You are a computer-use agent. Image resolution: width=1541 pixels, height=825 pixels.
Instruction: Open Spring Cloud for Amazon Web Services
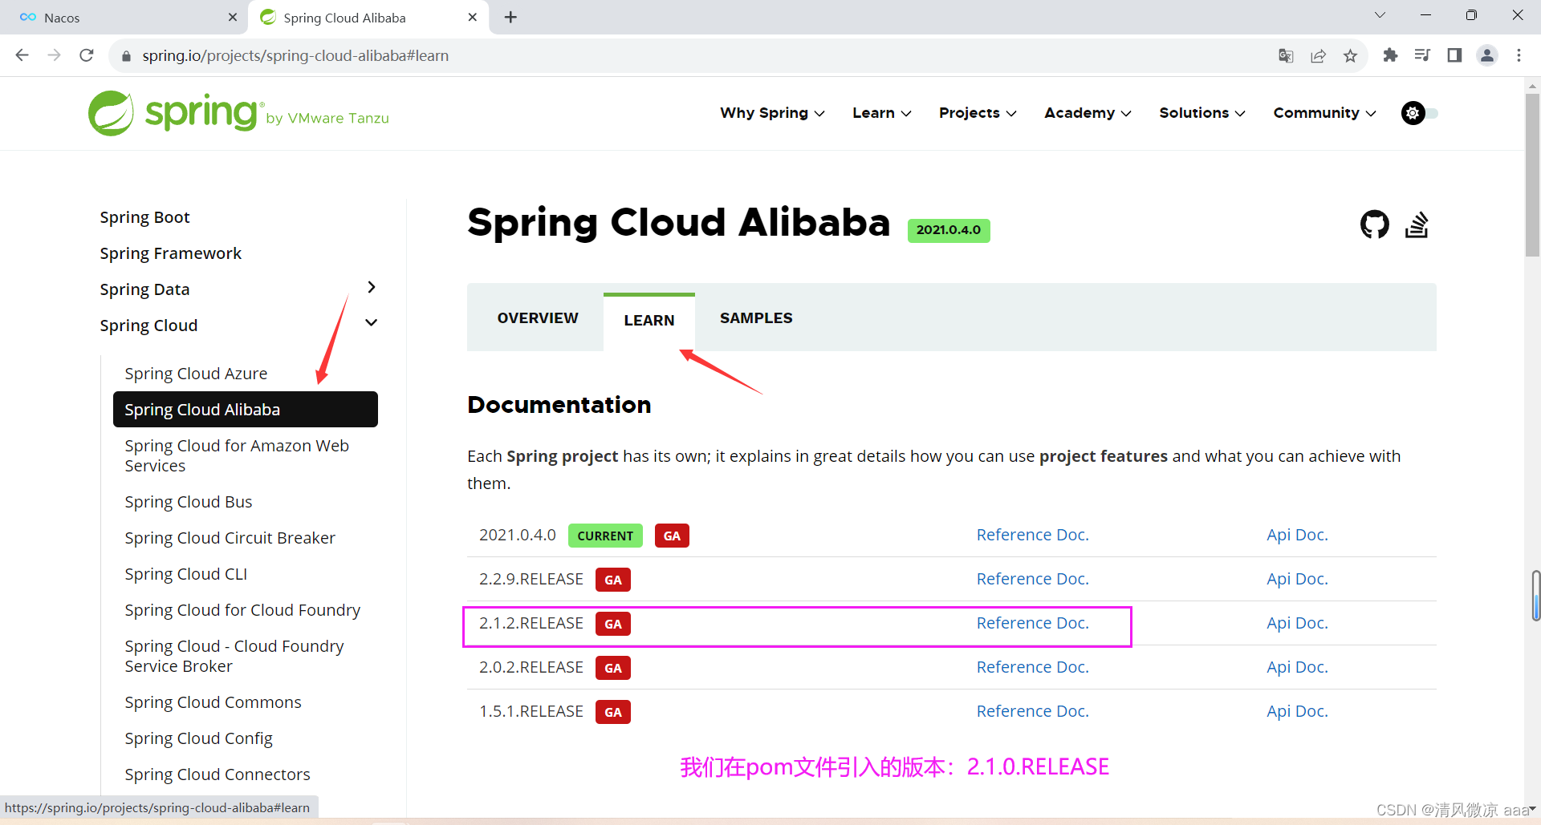click(237, 455)
